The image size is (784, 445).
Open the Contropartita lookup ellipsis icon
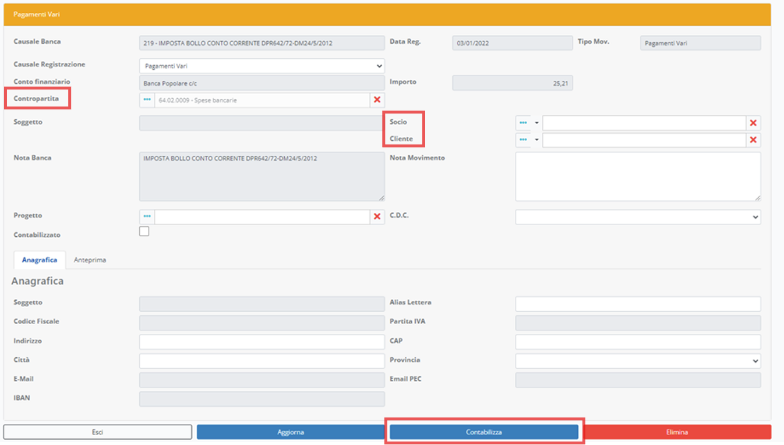[x=147, y=100]
